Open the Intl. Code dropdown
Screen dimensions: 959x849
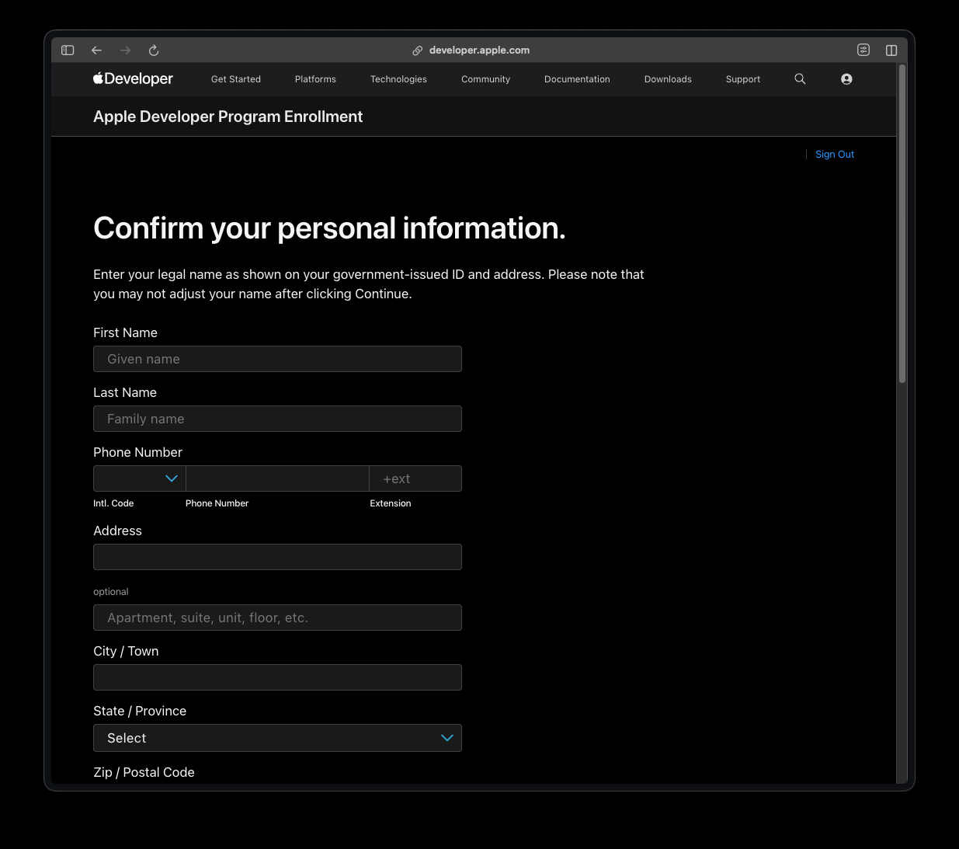140,478
